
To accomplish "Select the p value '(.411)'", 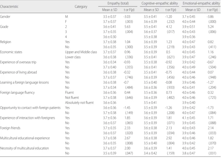I will (x=212, y=47).
